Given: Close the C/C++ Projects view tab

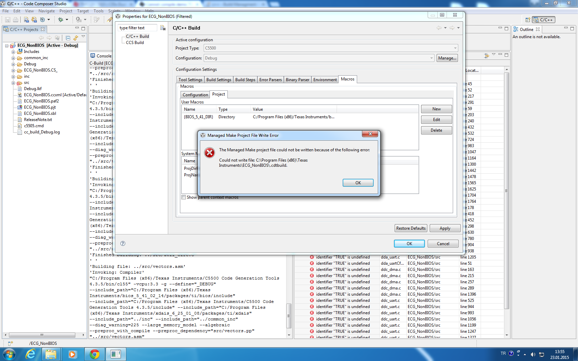Looking at the screenshot, I should (43, 29).
